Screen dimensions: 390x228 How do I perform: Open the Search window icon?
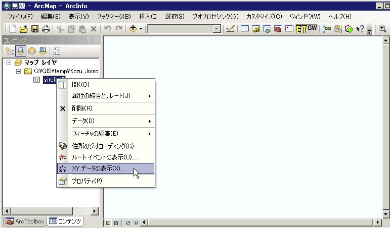[x=267, y=29]
